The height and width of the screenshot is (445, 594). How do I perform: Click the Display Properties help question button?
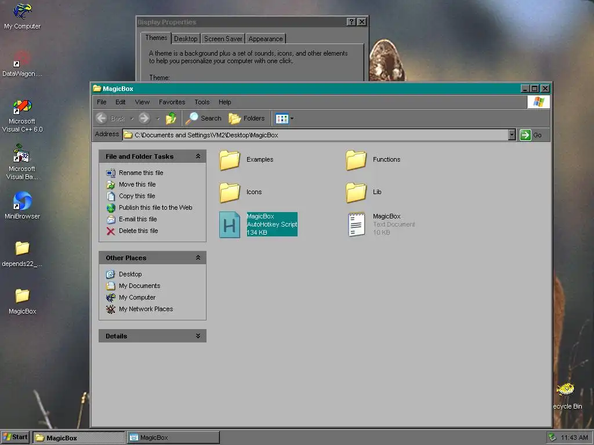pyautogui.click(x=351, y=22)
